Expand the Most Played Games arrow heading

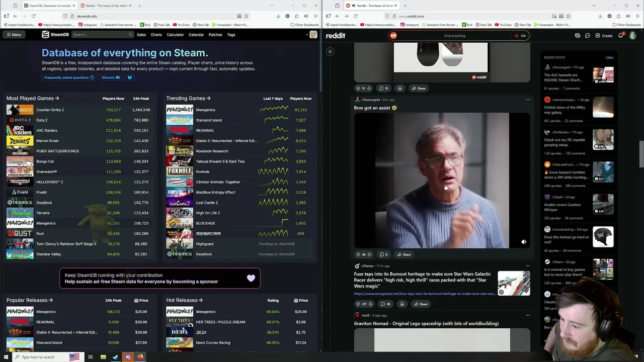pyautogui.click(x=33, y=99)
